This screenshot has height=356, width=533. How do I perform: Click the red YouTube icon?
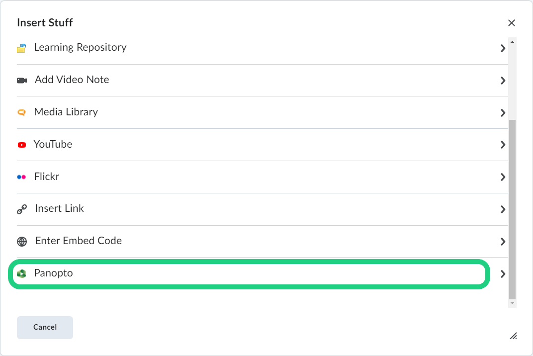pos(21,145)
